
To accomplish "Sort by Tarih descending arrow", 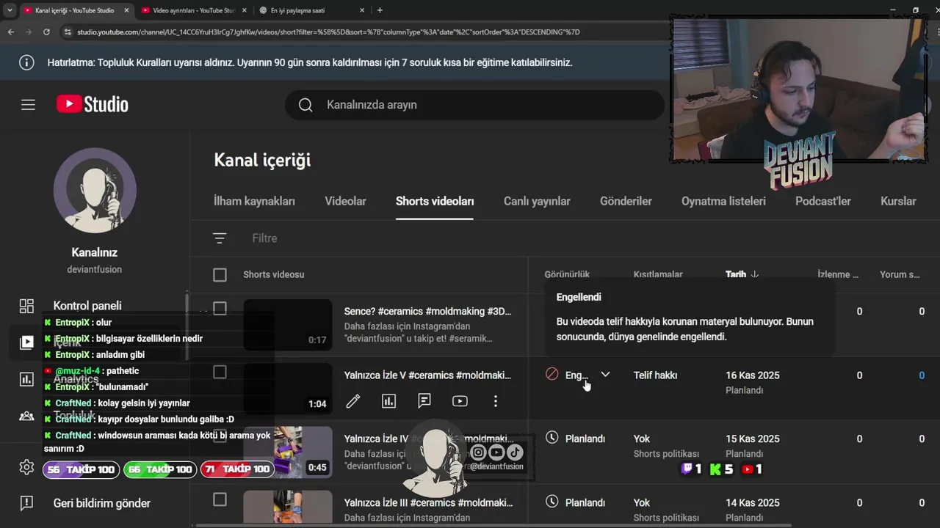I will point(754,274).
